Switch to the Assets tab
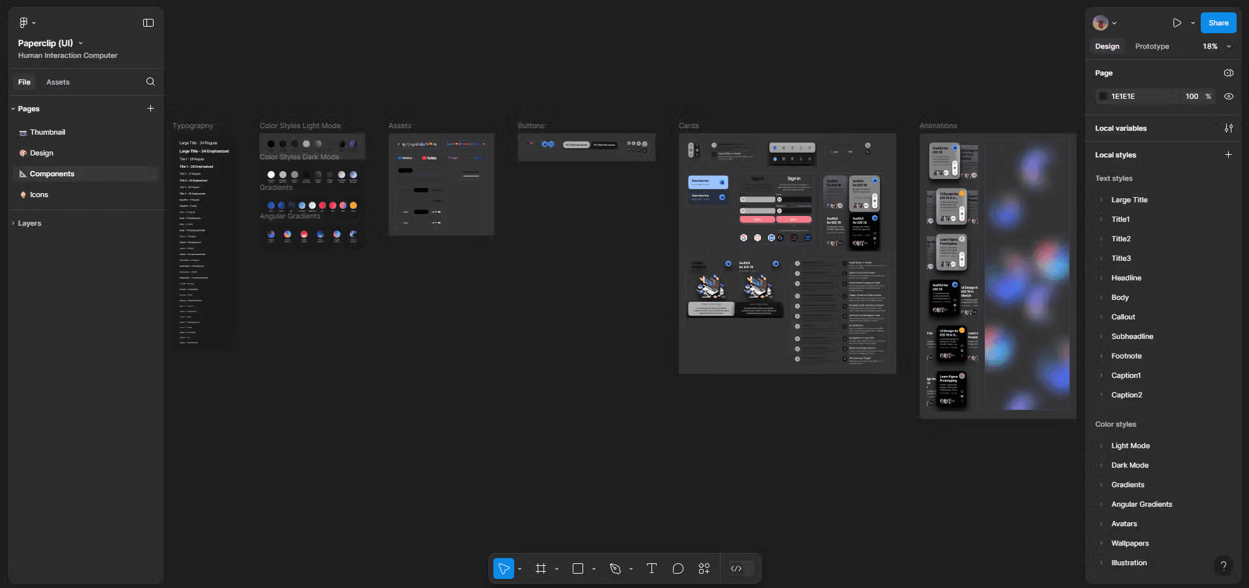Image resolution: width=1249 pixels, height=588 pixels. 58,82
